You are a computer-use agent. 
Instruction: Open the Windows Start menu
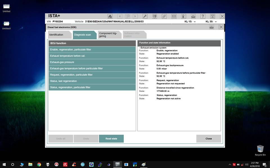click(x=4, y=165)
